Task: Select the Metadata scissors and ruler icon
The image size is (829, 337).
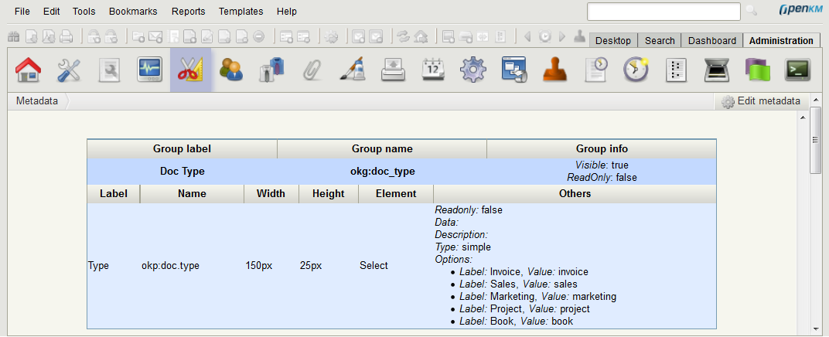Action: point(191,70)
